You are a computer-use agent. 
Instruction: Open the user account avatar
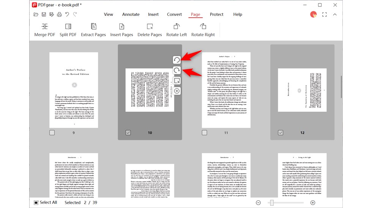(x=314, y=14)
